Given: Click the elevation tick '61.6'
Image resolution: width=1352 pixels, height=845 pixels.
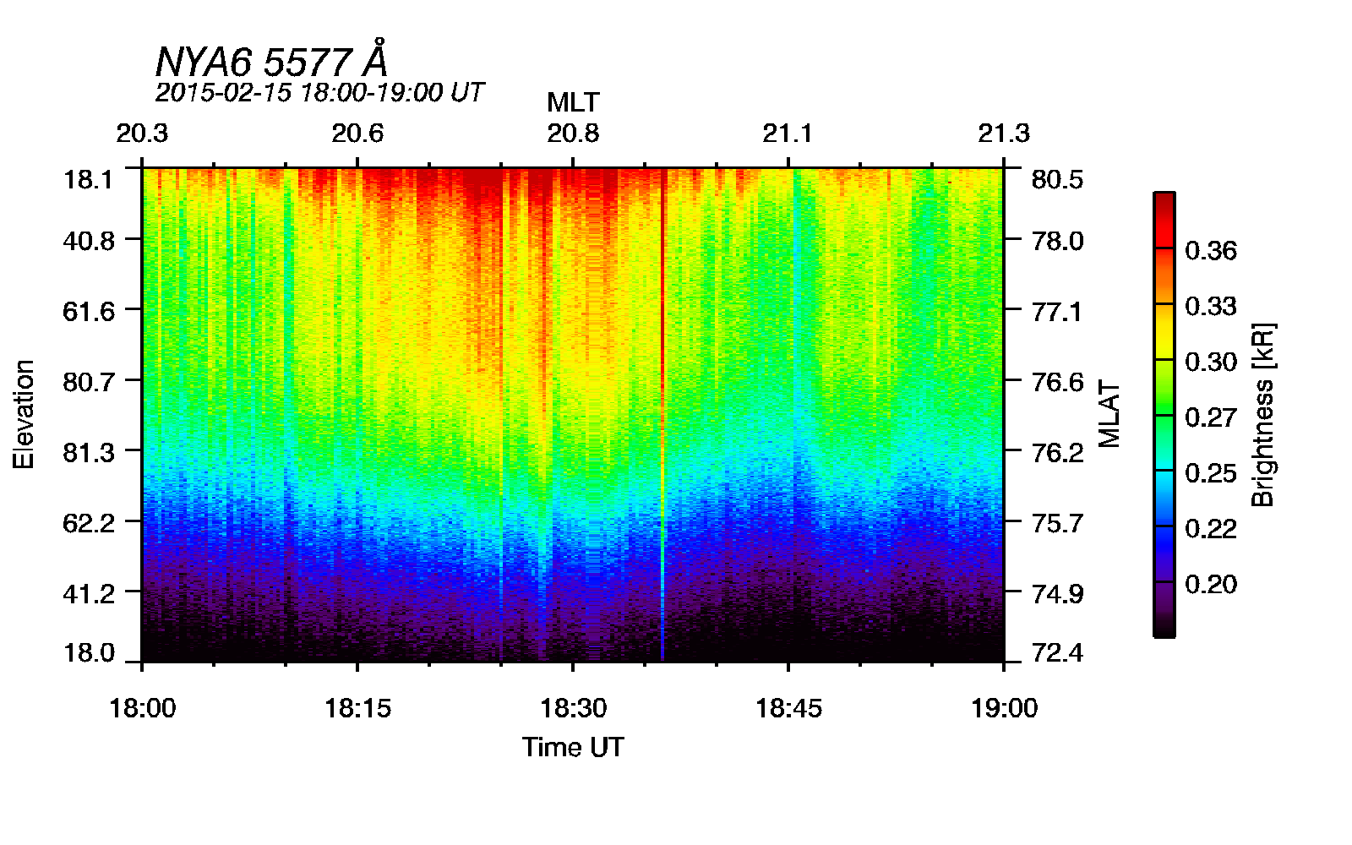Looking at the screenshot, I should click(x=89, y=311).
